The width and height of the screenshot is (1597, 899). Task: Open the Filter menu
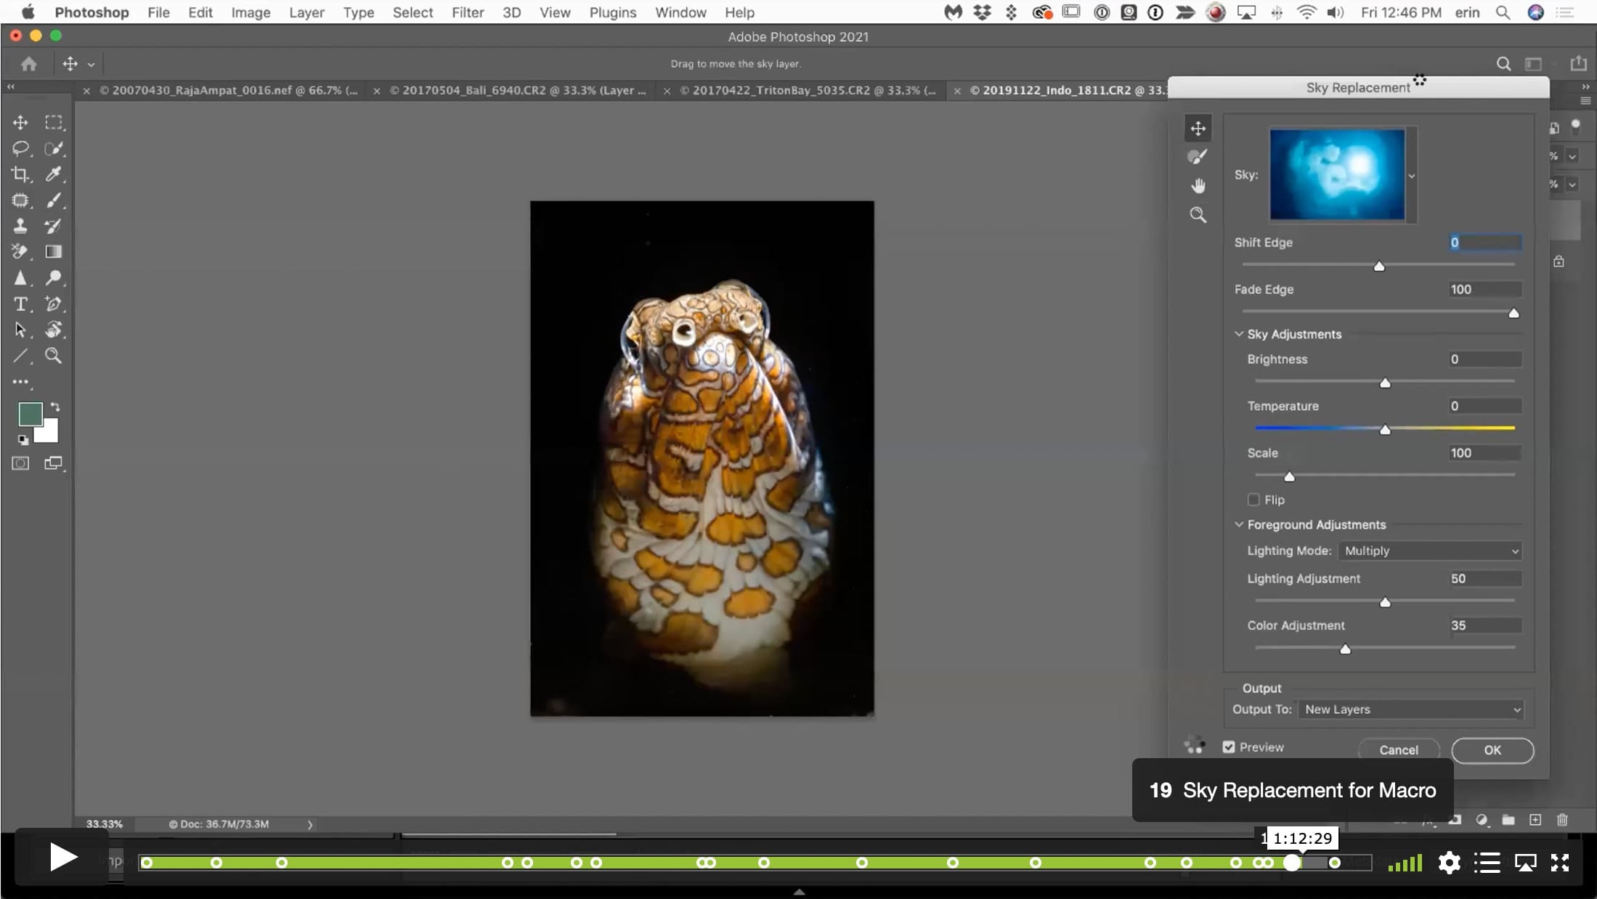click(x=468, y=12)
